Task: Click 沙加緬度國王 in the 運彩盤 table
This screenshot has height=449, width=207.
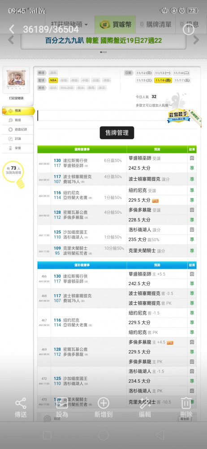Action: (75, 379)
